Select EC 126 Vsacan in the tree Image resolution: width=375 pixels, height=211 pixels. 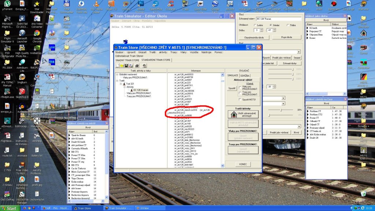point(141,90)
